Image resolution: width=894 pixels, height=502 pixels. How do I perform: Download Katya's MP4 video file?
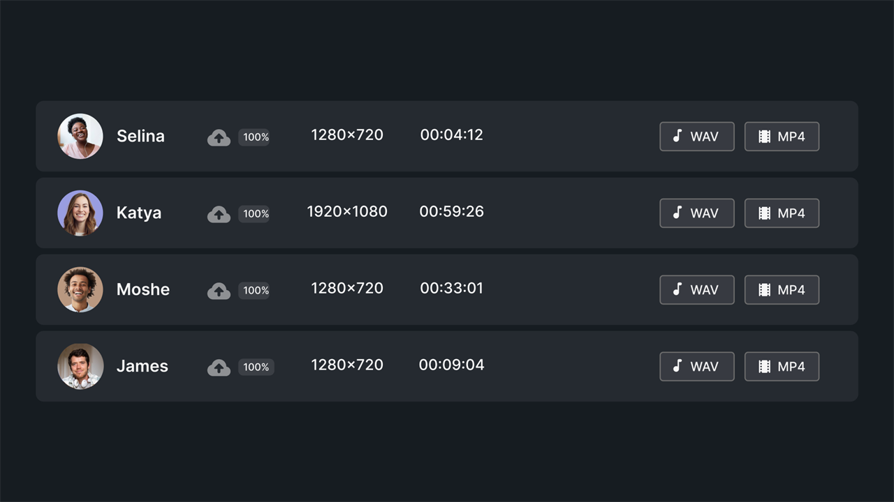click(x=782, y=213)
